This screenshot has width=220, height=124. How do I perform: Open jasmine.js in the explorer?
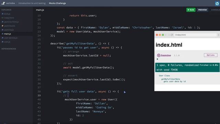[9, 30]
